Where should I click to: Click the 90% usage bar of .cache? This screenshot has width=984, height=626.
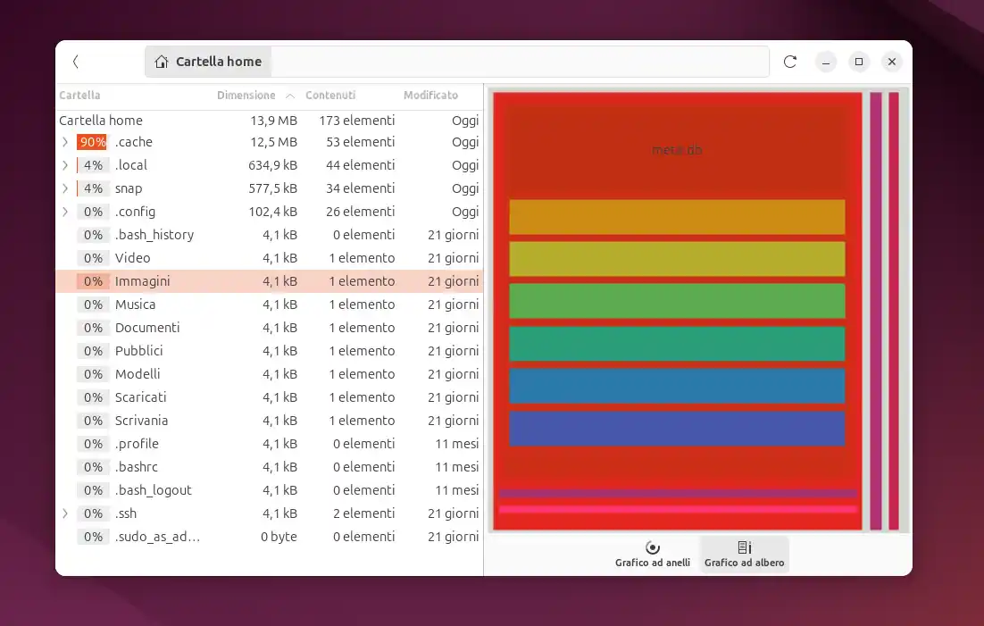92,142
